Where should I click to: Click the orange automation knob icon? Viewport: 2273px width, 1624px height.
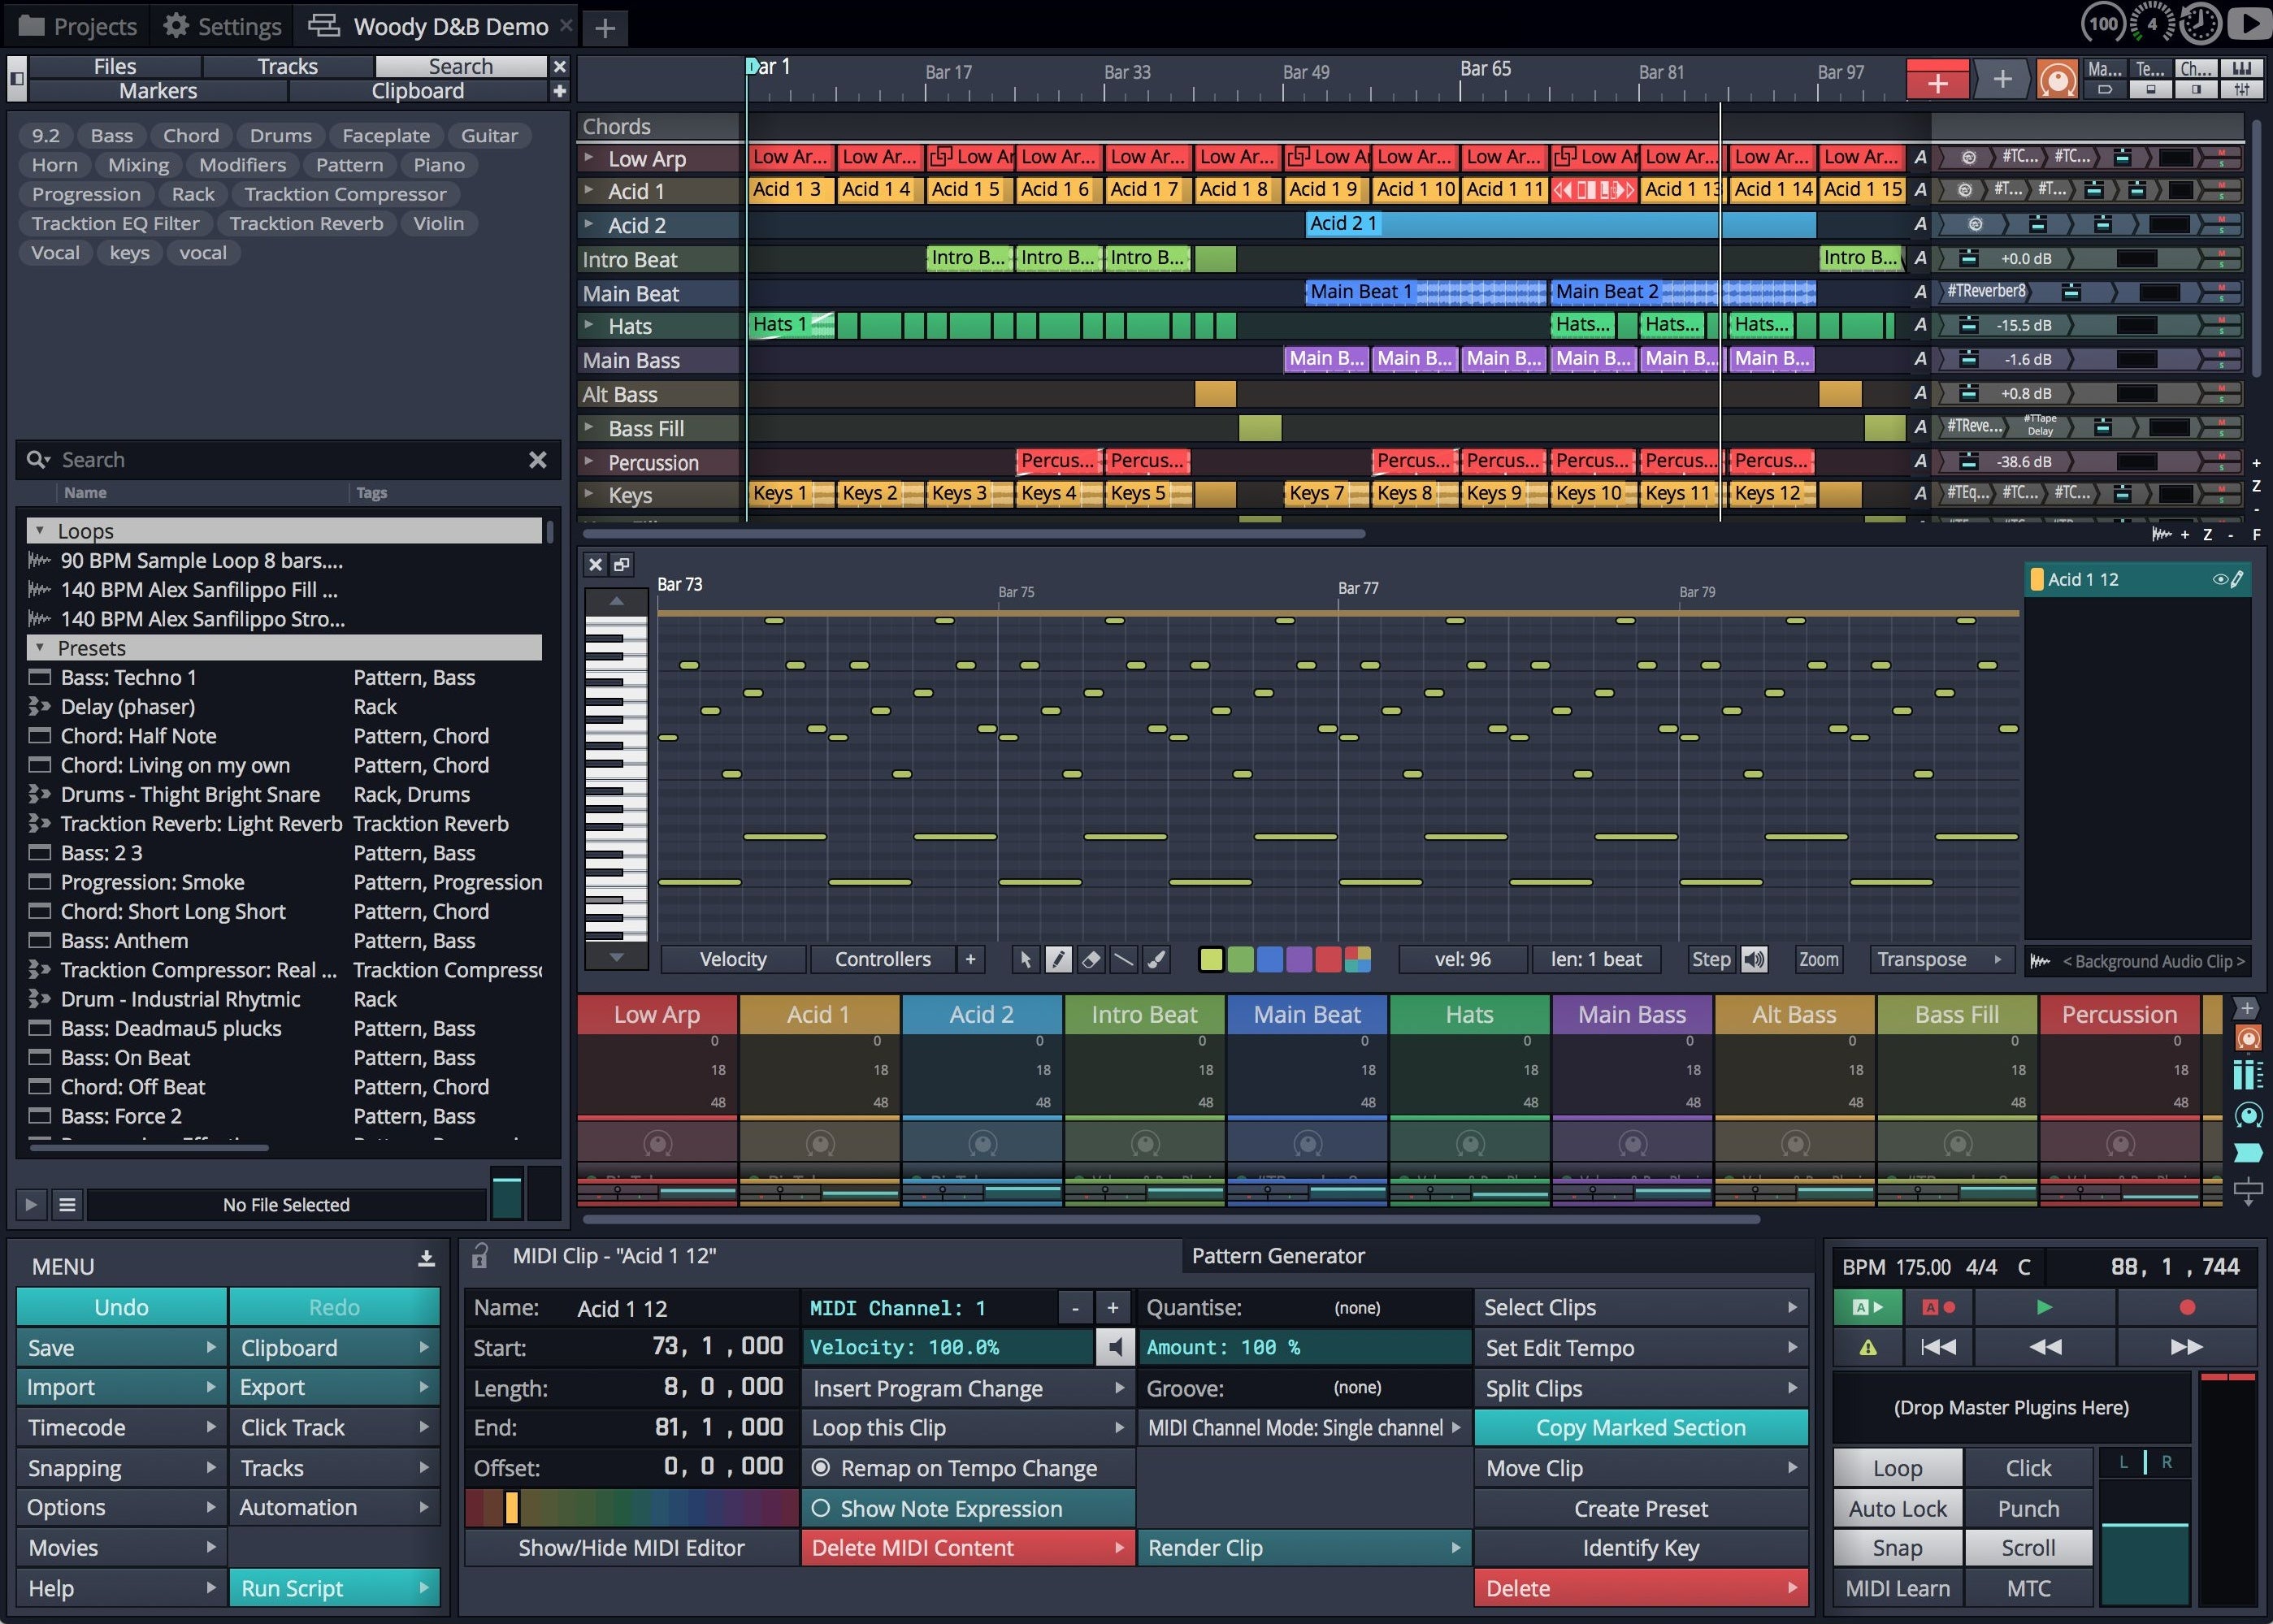click(2056, 80)
